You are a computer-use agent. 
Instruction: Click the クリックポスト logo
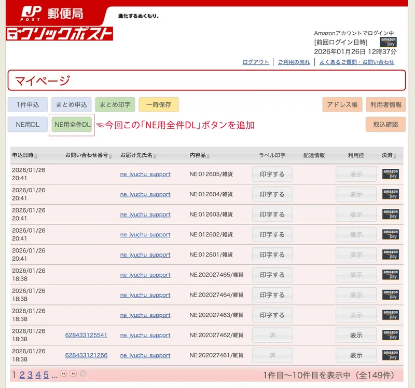coord(59,34)
